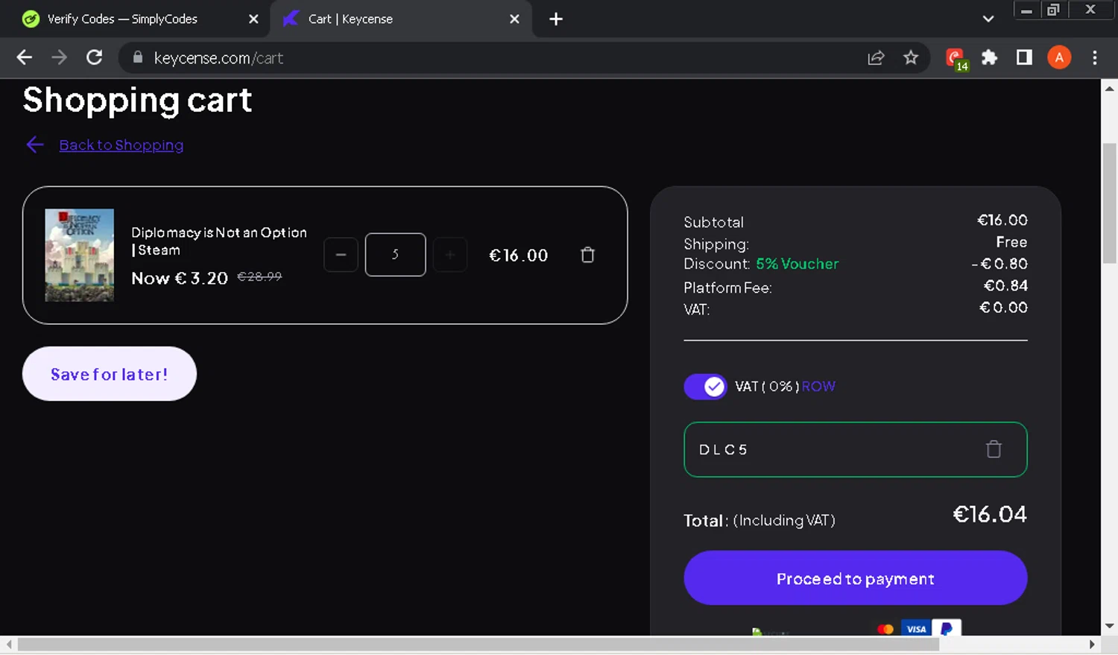The image size is (1118, 655).
Task: Click the Shopping cart heading
Action: pos(137,101)
